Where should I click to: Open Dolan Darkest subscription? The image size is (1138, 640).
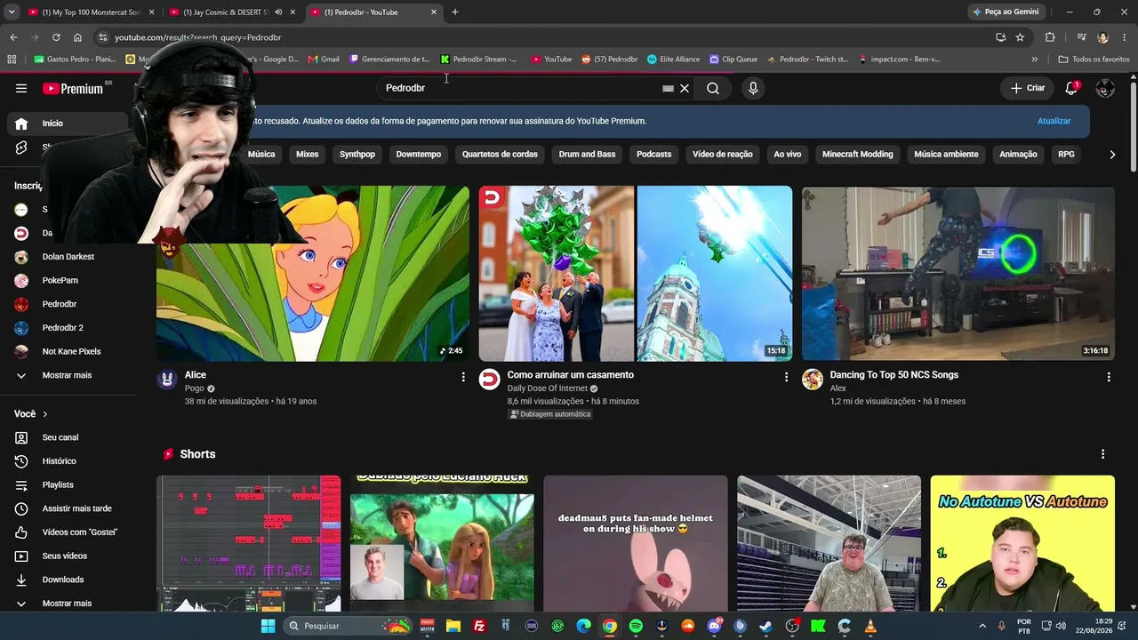(x=68, y=257)
